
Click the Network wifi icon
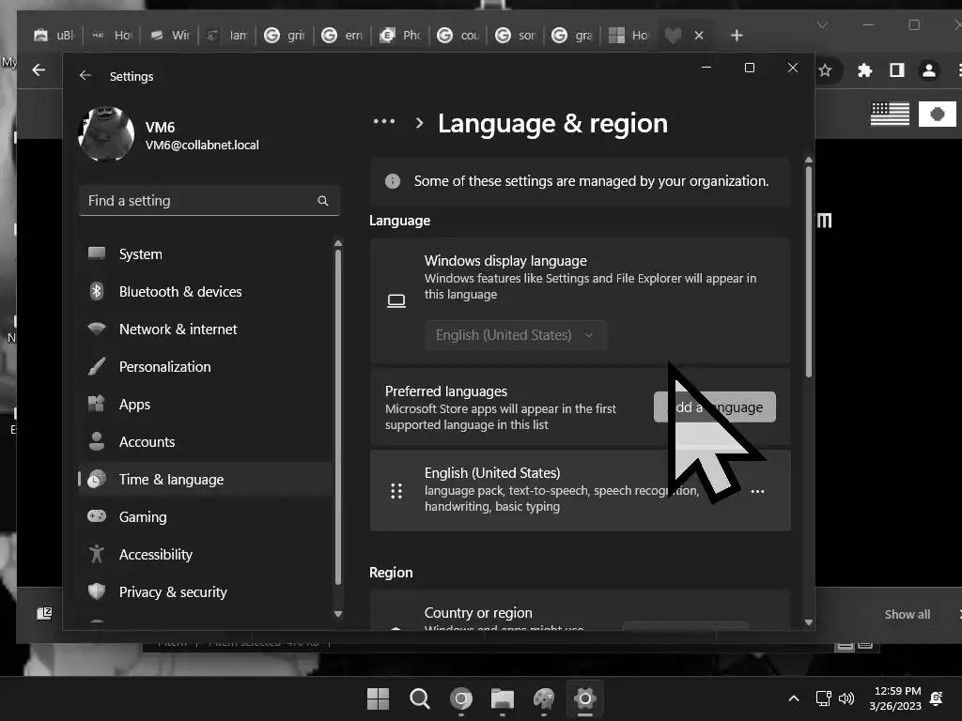coord(97,329)
